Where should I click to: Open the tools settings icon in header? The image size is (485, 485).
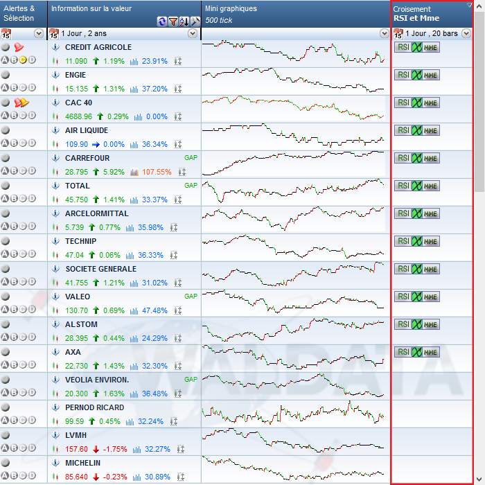click(195, 21)
